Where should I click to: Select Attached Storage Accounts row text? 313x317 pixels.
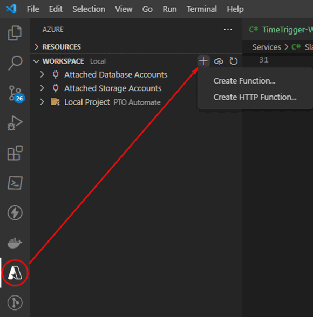pos(113,88)
